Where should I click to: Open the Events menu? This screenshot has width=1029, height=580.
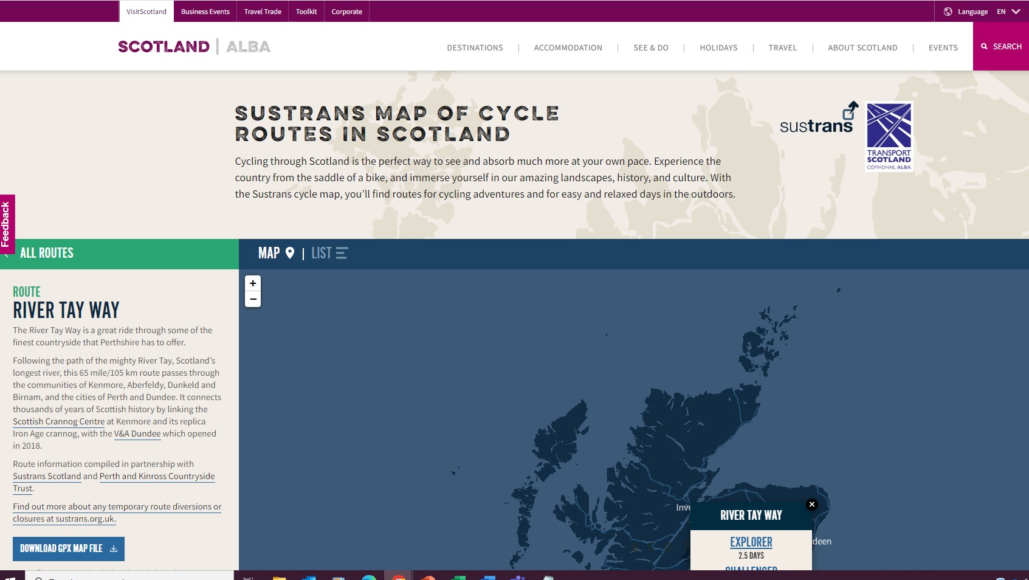pos(943,47)
